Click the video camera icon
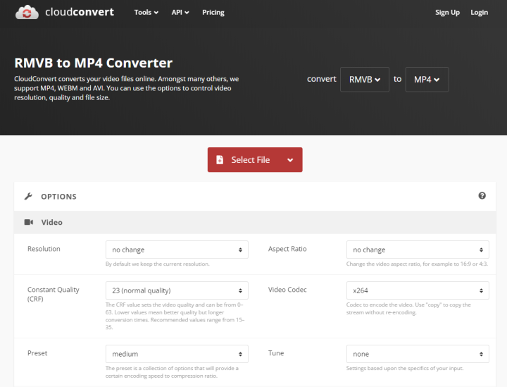 point(29,222)
